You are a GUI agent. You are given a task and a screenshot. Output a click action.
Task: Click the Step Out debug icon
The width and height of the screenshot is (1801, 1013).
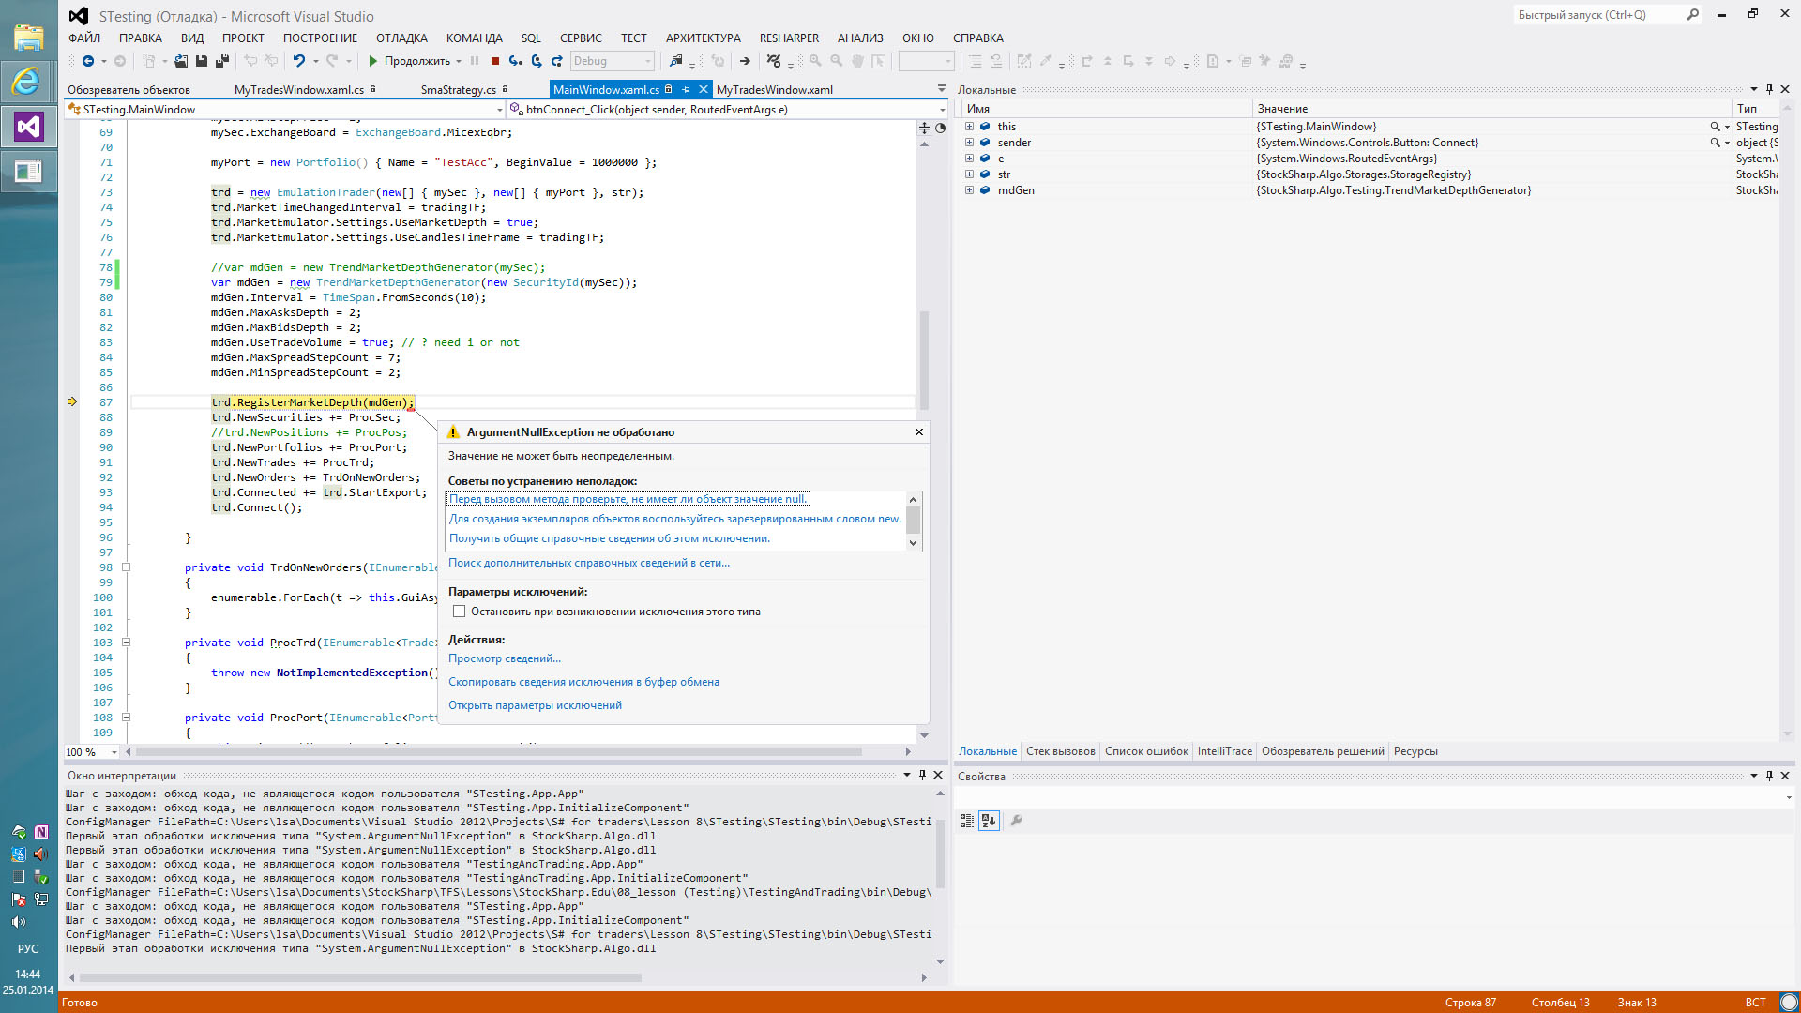coord(557,61)
